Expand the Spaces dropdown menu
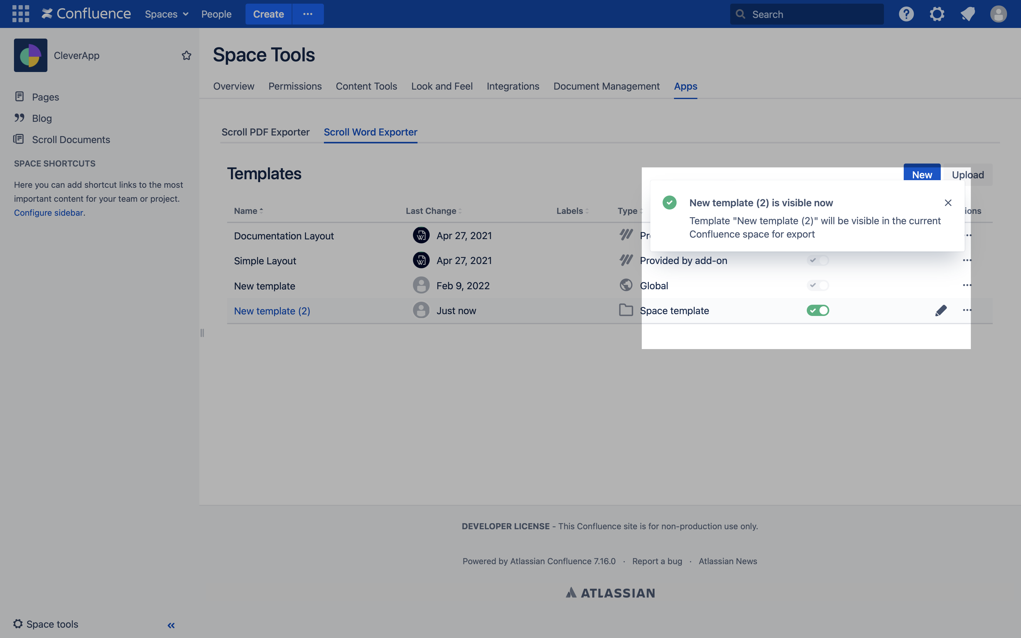 (166, 14)
